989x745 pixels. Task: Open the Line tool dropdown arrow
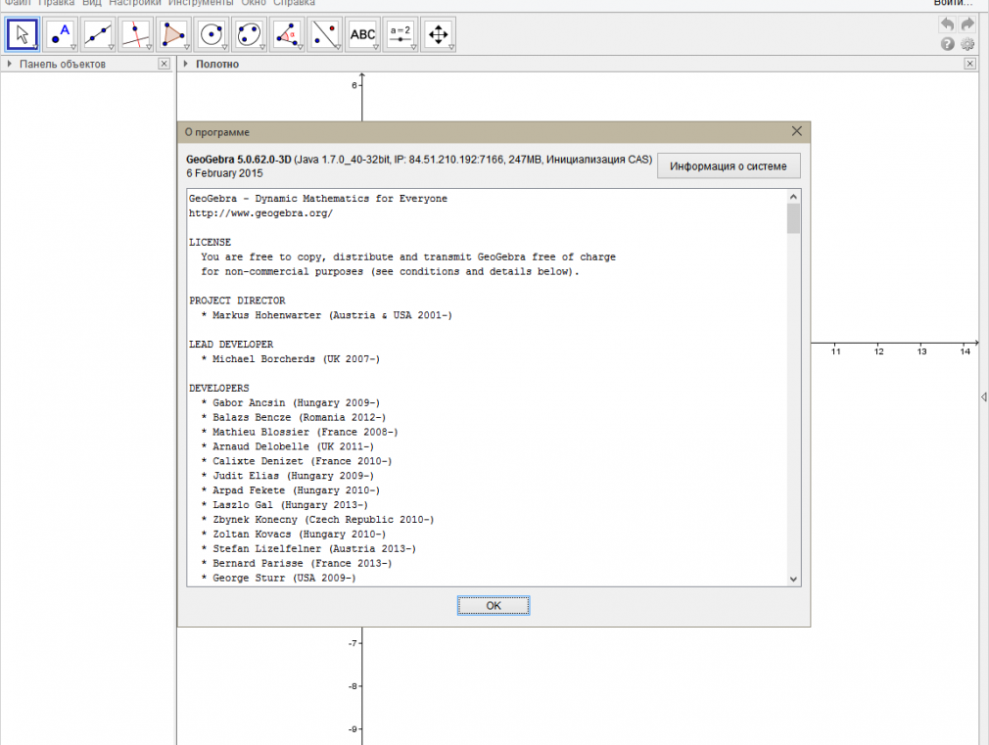pyautogui.click(x=111, y=47)
